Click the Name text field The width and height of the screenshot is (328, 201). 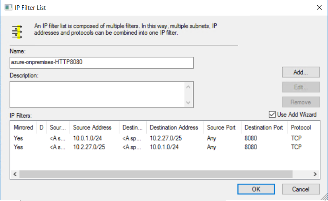click(x=101, y=62)
